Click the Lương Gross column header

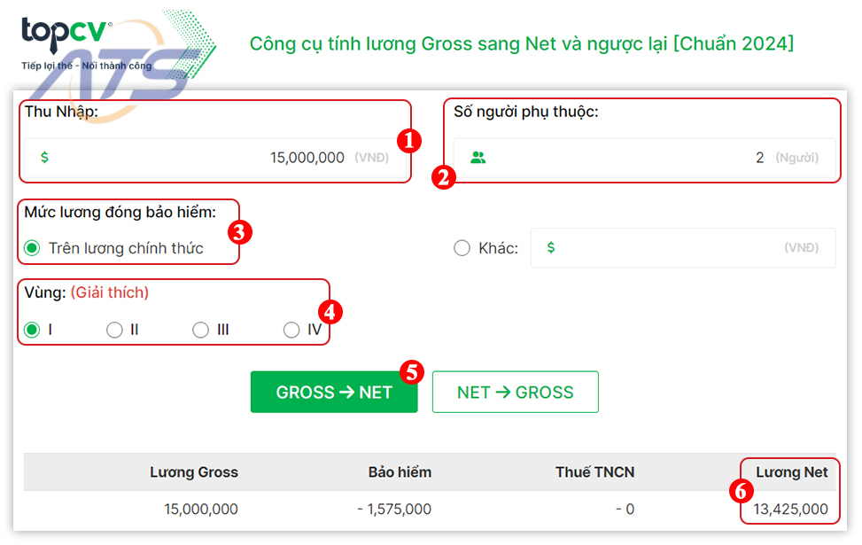click(193, 472)
